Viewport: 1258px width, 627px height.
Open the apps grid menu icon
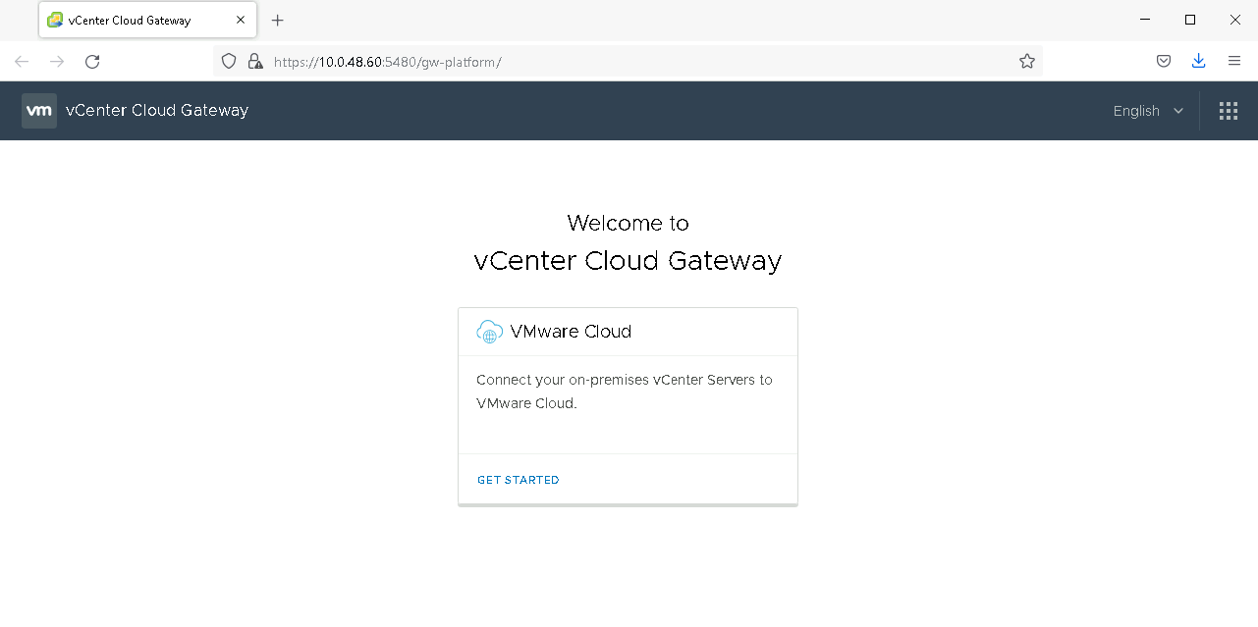1228,111
